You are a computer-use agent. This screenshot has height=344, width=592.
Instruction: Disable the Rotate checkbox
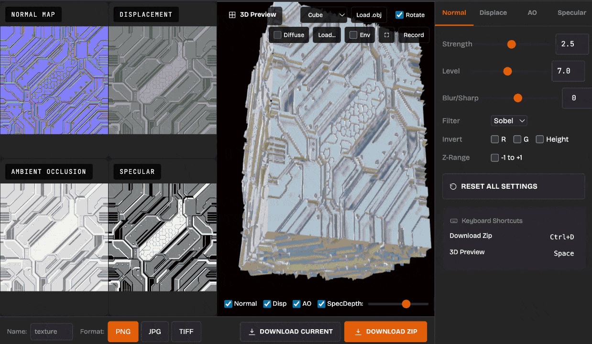pos(399,15)
